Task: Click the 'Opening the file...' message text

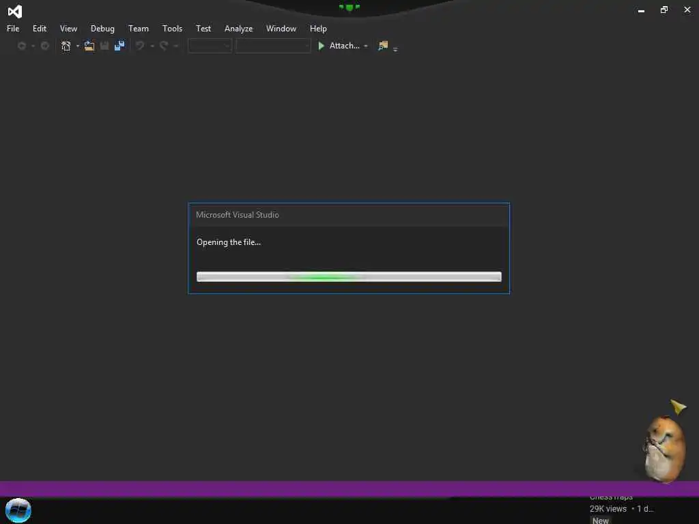Action: coord(229,242)
